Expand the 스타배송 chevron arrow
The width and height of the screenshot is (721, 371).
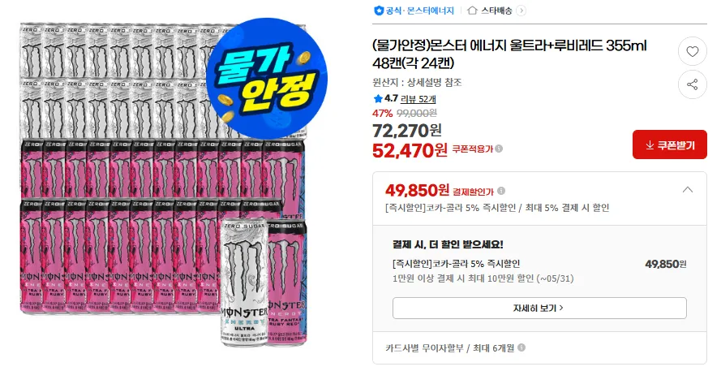click(x=521, y=11)
